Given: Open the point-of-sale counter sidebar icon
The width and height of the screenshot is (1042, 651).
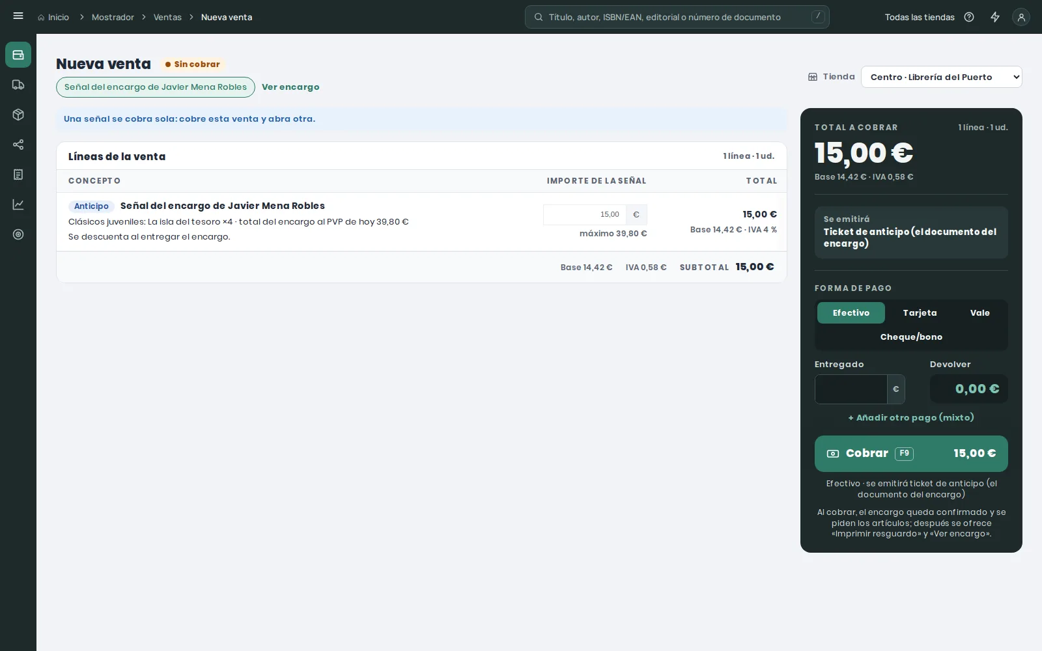Looking at the screenshot, I should click(x=18, y=55).
